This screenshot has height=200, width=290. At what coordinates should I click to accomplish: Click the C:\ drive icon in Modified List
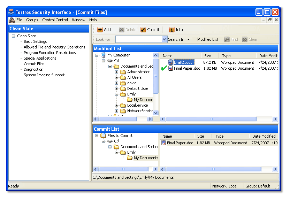click(x=110, y=61)
